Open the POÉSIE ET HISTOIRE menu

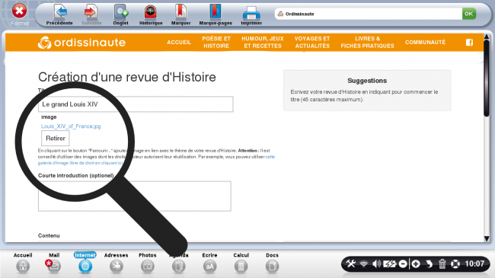point(216,43)
